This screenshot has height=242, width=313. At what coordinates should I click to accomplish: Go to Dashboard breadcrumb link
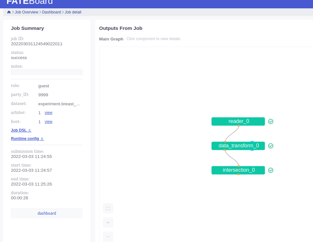coord(51,12)
